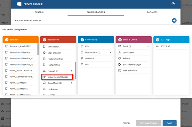Screen dimensions: 192x127
Task: Select the Lockdown configuration
Action: 58,89
